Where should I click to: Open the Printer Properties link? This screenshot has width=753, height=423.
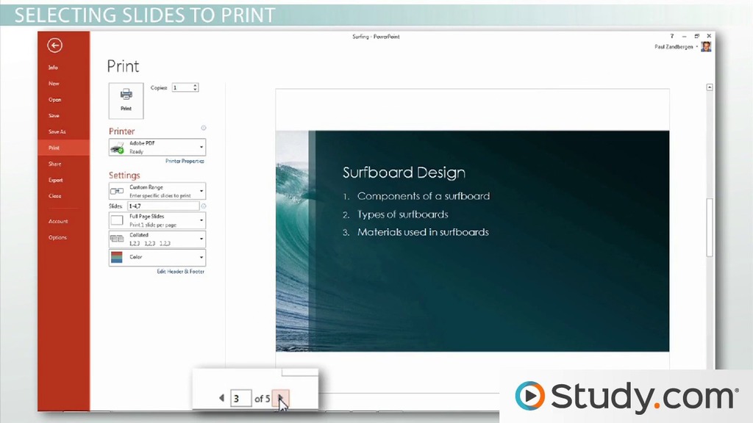tap(185, 161)
